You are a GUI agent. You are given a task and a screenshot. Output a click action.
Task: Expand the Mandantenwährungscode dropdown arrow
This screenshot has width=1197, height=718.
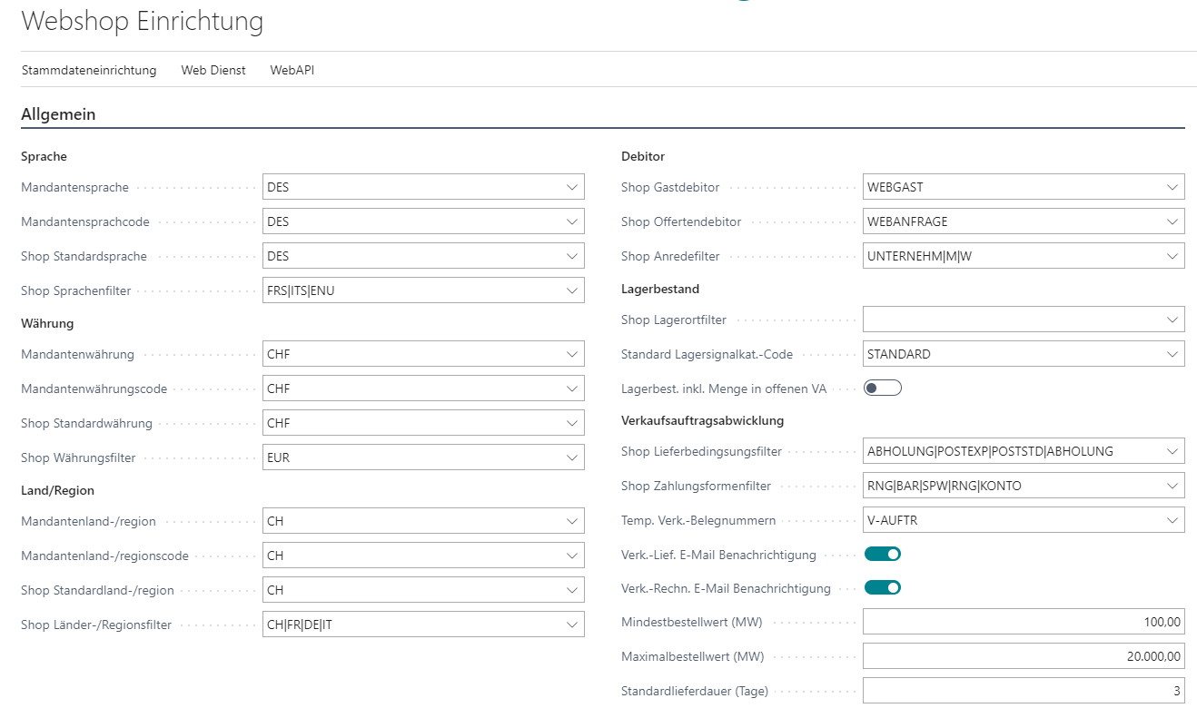(x=572, y=389)
